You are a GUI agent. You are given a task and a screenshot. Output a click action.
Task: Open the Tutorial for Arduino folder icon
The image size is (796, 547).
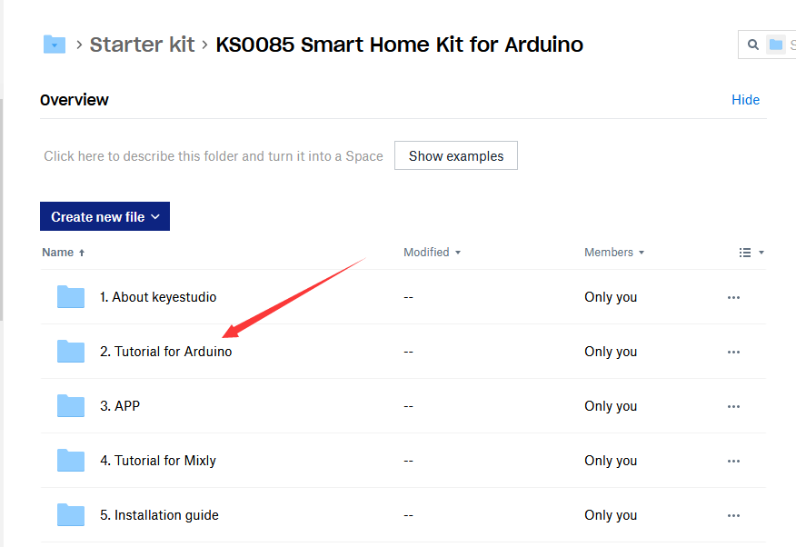(x=71, y=351)
